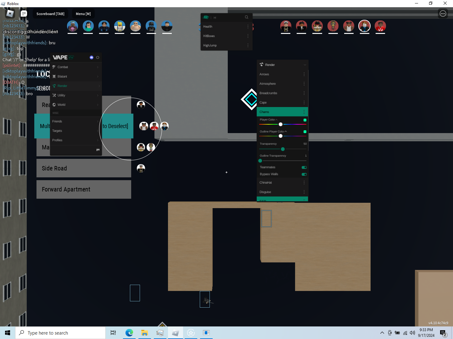Collapse the Render panel with its chevron
Viewport: 453px width, 339px height.
coord(305,65)
